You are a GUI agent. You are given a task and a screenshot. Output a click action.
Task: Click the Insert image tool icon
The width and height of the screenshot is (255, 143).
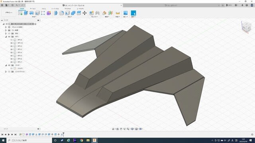click(126, 13)
